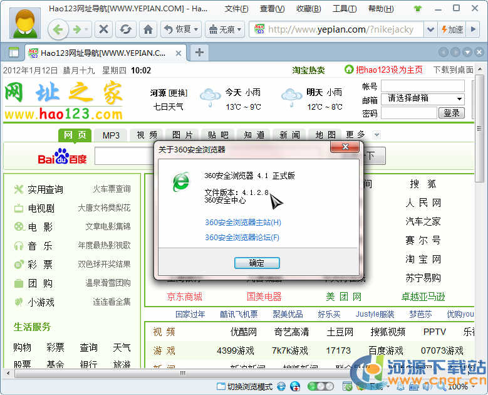Click the 实用查询 tools icon
The image size is (488, 395).
19,189
